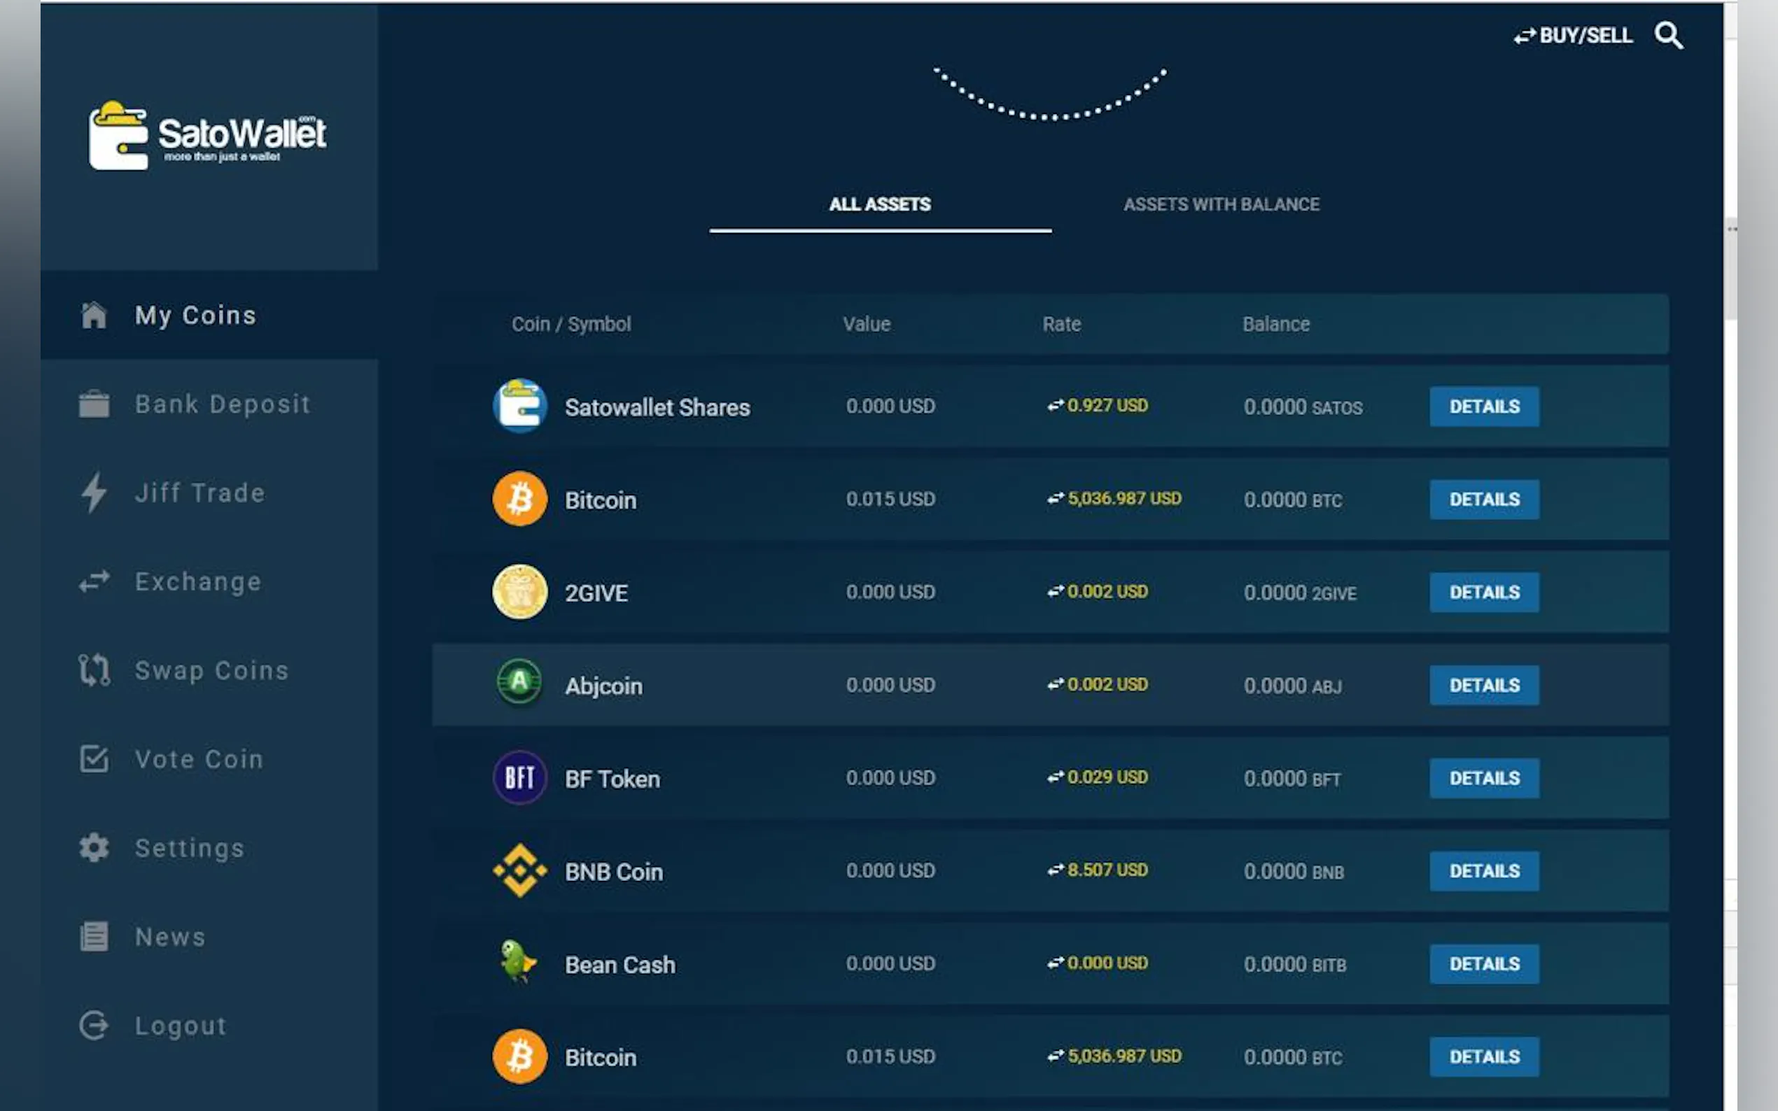1778x1111 pixels.
Task: Click the Exchange arrows icon
Action: point(94,582)
